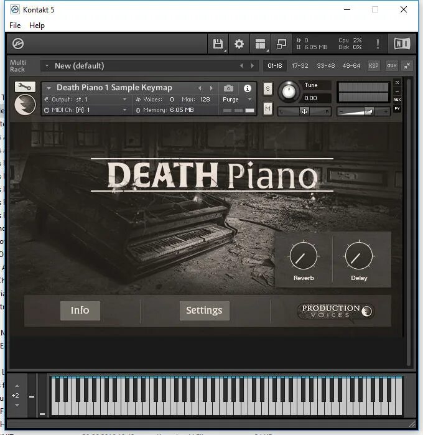This screenshot has width=423, height=435.
Task: Open the multi rack preset dropdown arrow
Action: point(47,66)
